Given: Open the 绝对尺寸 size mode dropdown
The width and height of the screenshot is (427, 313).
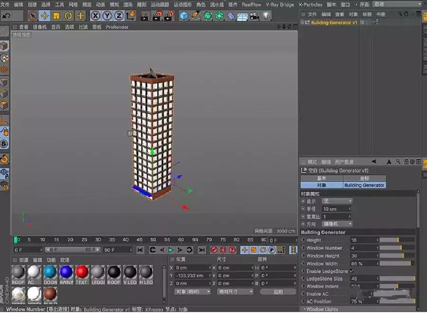Looking at the screenshot, I should click(234, 292).
